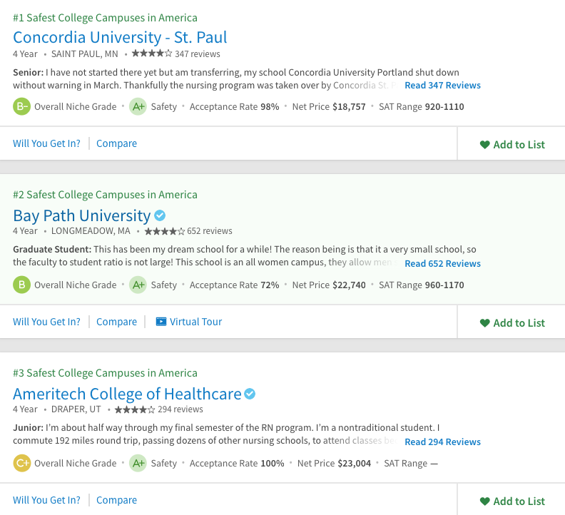Click the C+ Overall Niche Grade badge for Ameritech
Screen dimensions: 565x515
[x=21, y=464]
